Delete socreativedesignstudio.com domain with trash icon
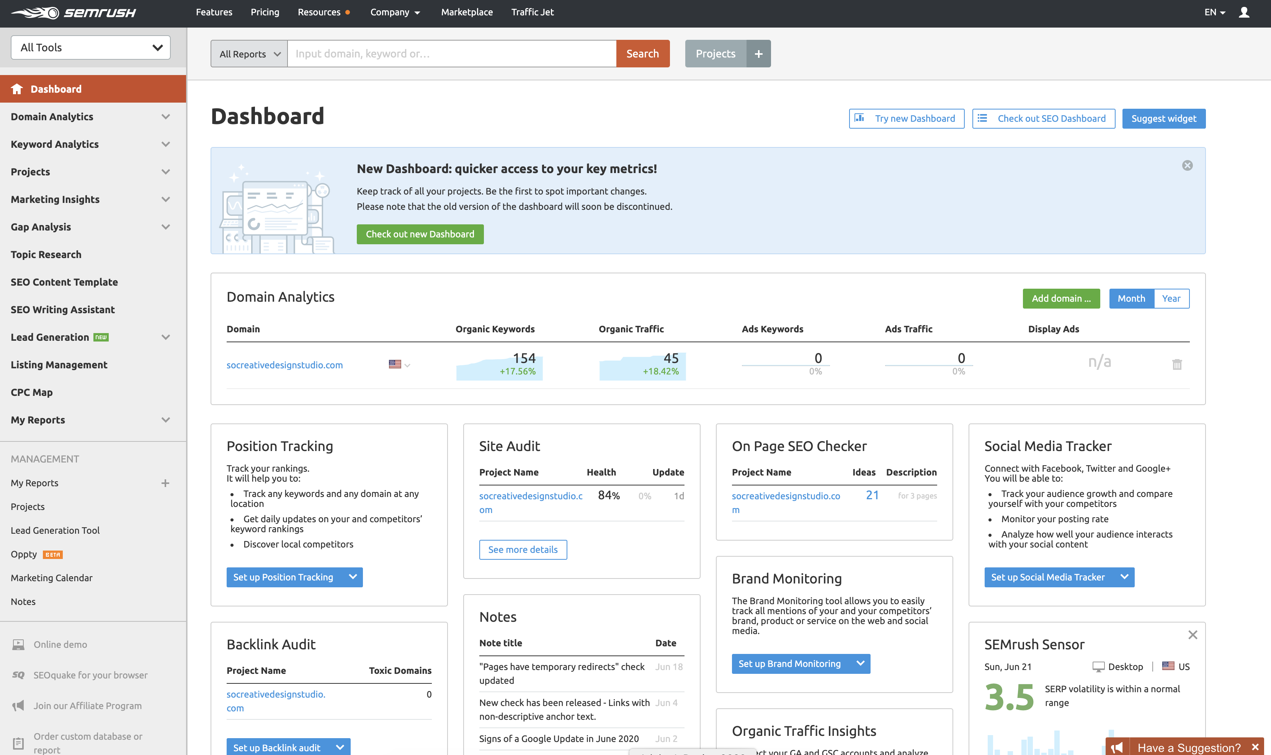Image resolution: width=1271 pixels, height=755 pixels. click(x=1177, y=364)
